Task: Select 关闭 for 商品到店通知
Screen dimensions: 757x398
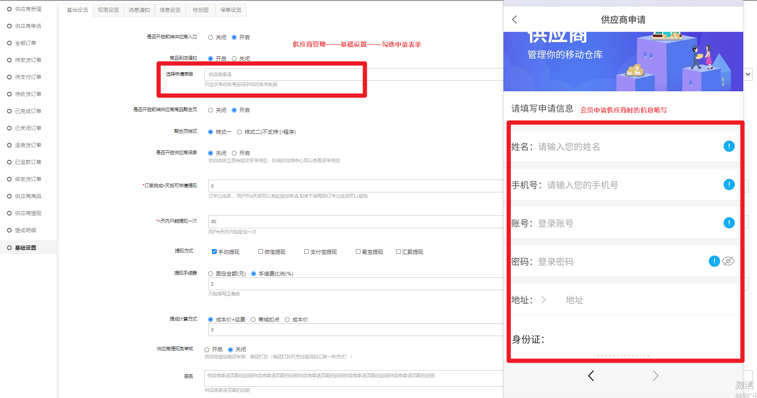Action: pyautogui.click(x=234, y=59)
